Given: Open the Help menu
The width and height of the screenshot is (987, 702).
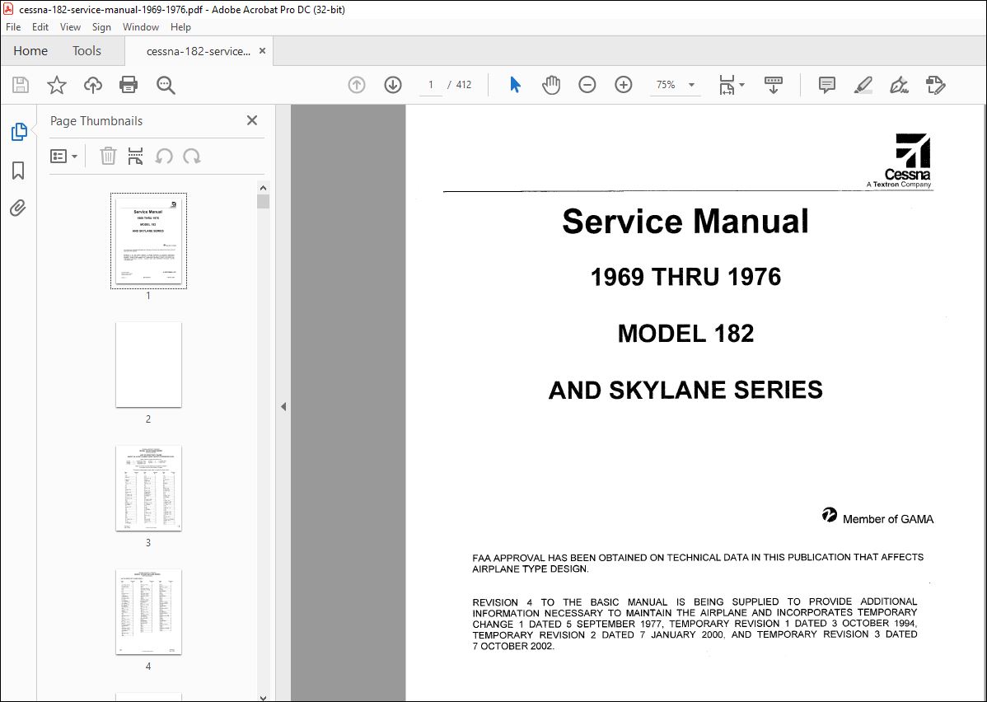Looking at the screenshot, I should point(180,27).
